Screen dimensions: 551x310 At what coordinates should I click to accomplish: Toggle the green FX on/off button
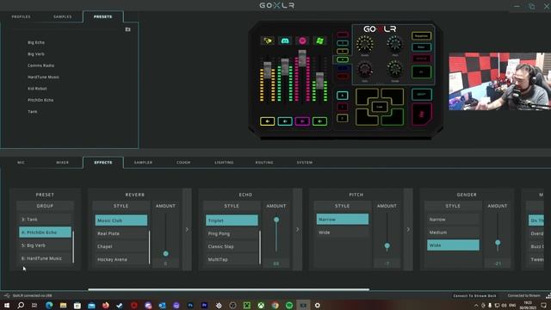(x=421, y=72)
